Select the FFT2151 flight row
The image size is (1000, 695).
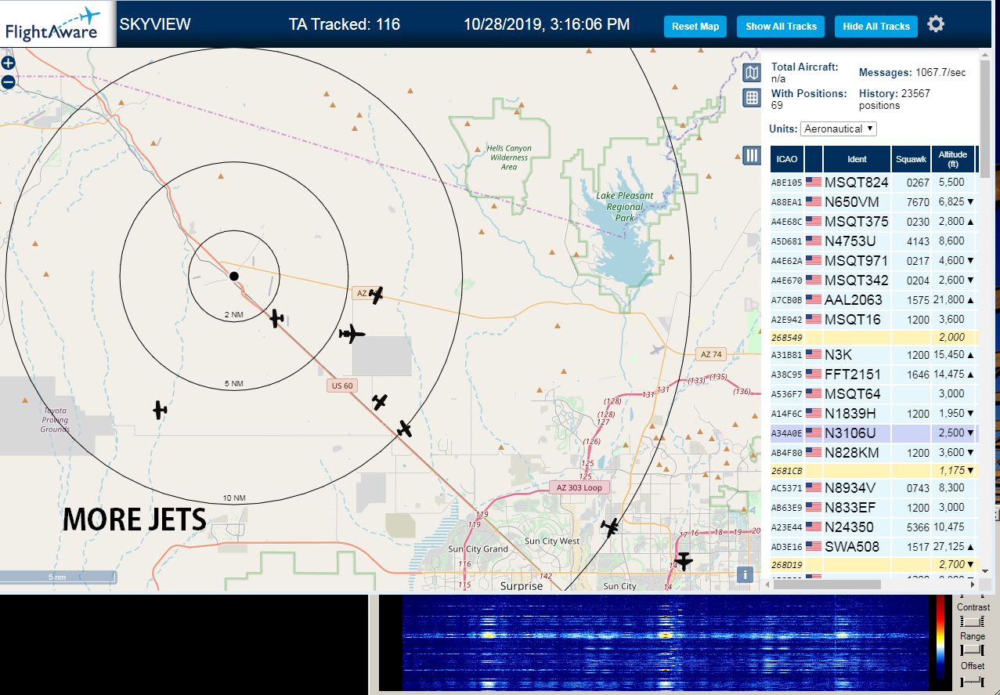[874, 375]
